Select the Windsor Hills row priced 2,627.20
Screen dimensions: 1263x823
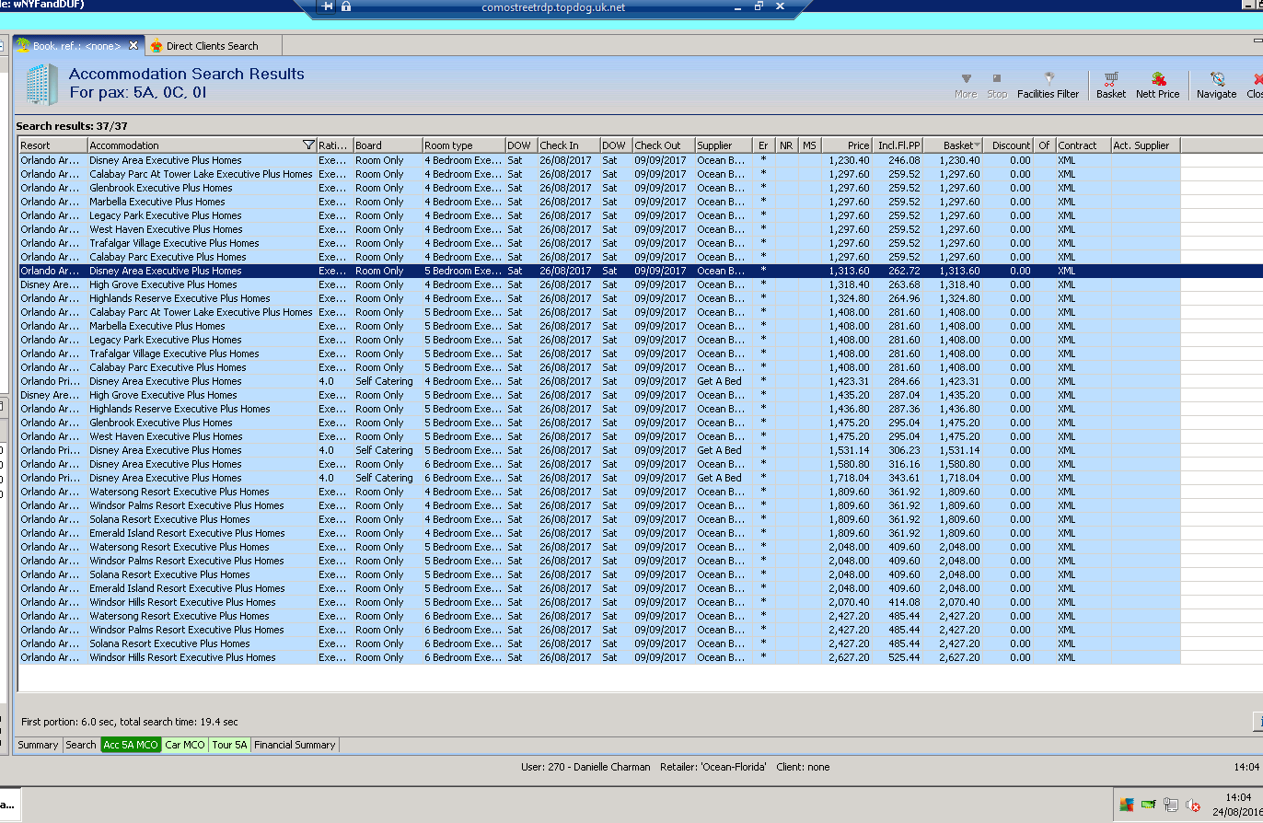(599, 657)
